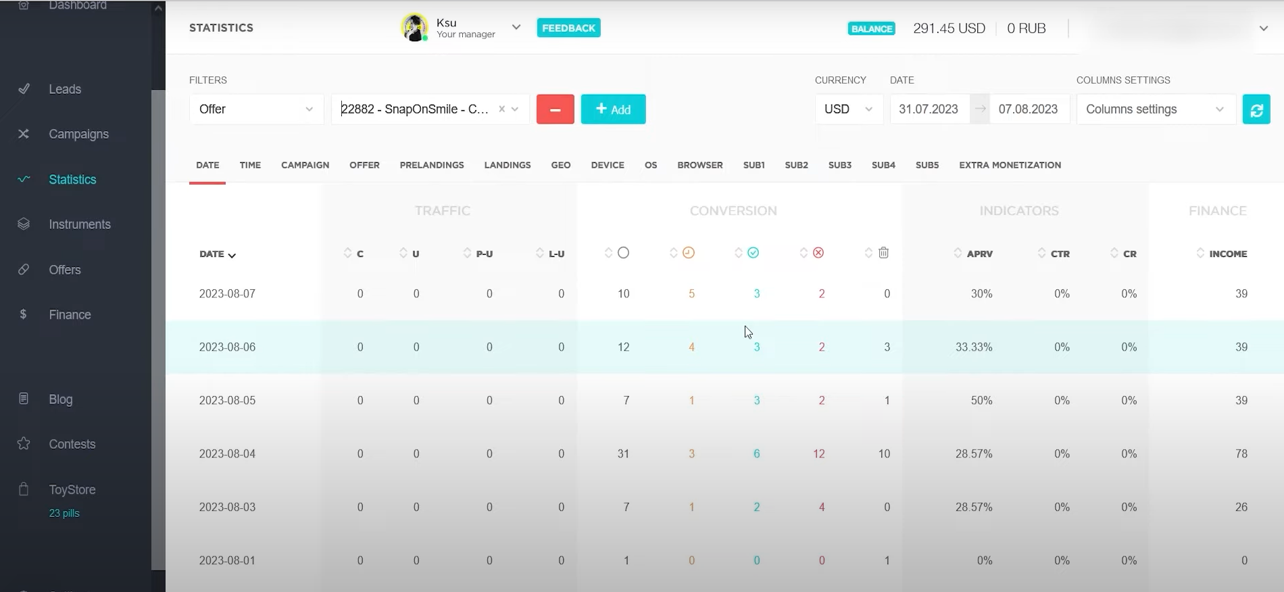Image resolution: width=1284 pixels, height=592 pixels.
Task: Collapse the sidebar with the top chevron
Action: (158, 8)
